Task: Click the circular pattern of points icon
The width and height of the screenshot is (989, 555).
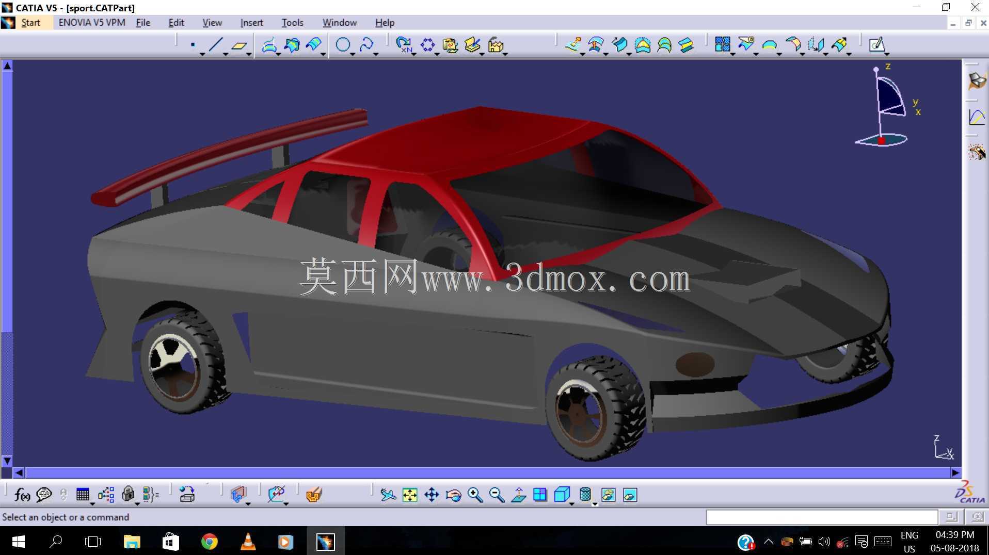Action: 427,45
